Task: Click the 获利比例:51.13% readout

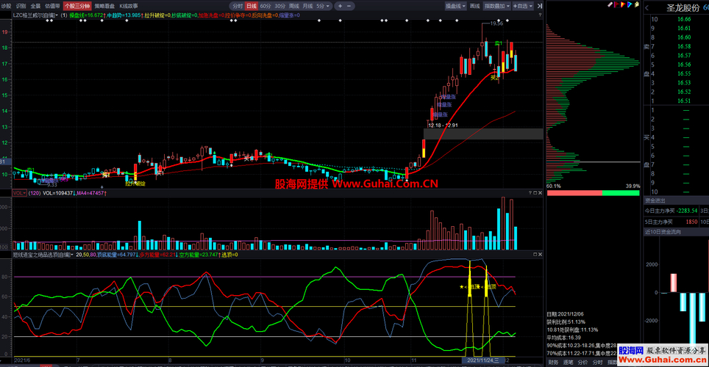Action: click(x=566, y=321)
